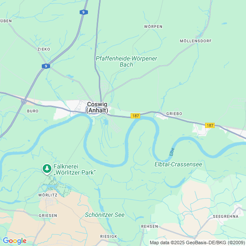
Task: Select the Möllensdorf village label
Action: point(196,41)
